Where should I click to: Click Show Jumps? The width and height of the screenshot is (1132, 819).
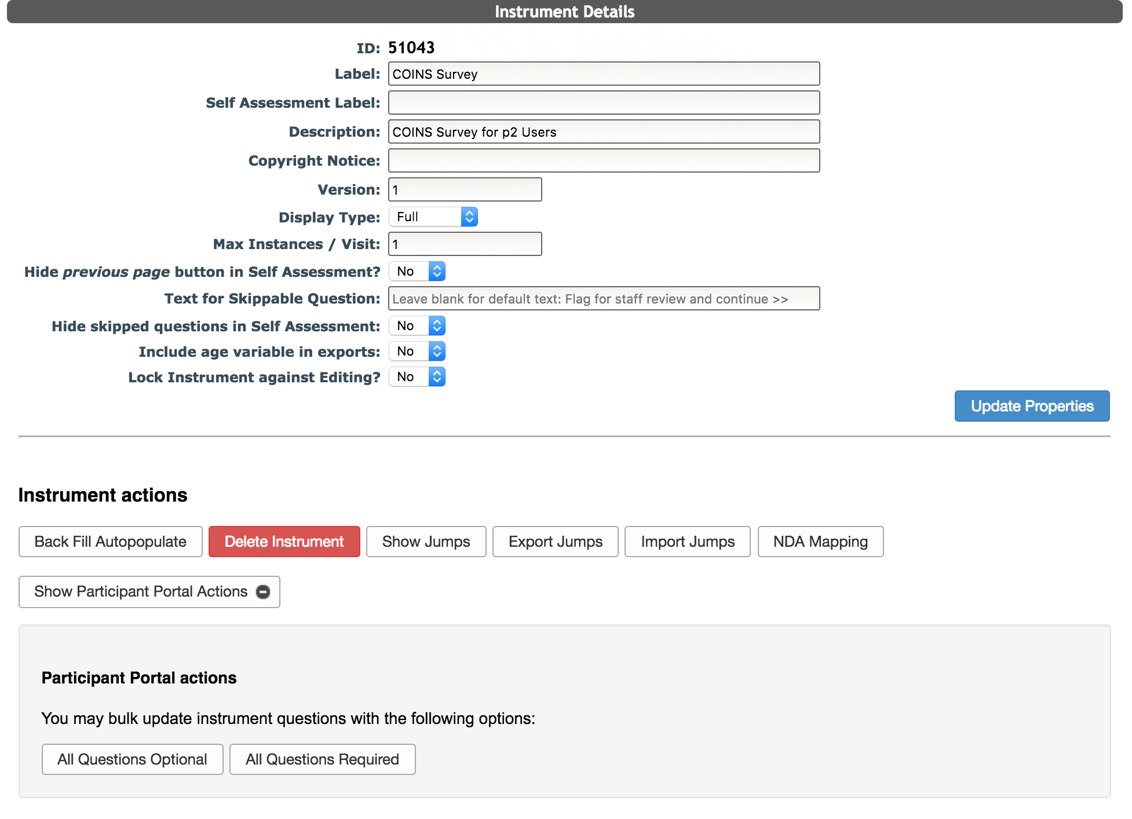(426, 542)
